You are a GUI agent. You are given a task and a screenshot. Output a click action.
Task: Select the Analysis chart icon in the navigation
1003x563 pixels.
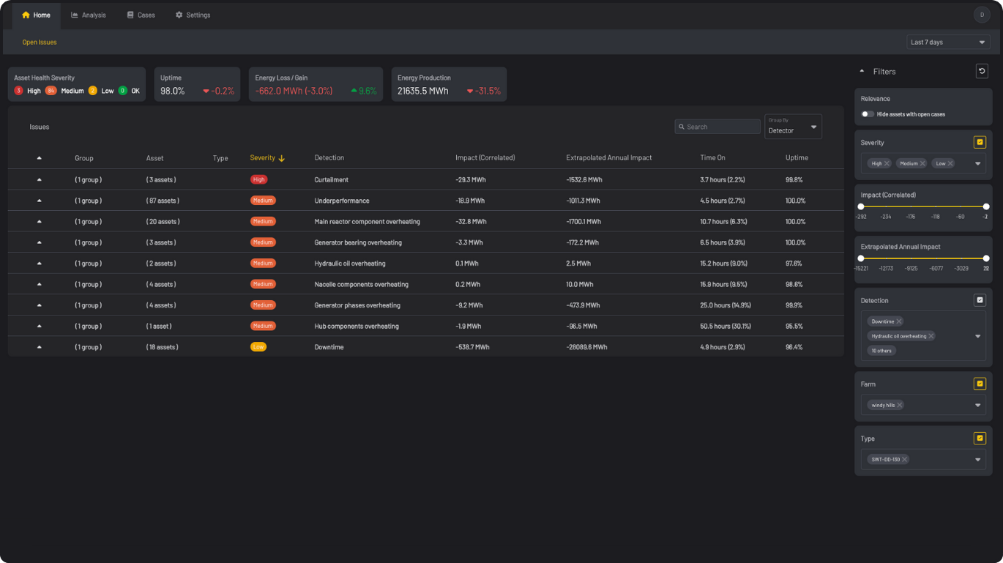coord(73,14)
